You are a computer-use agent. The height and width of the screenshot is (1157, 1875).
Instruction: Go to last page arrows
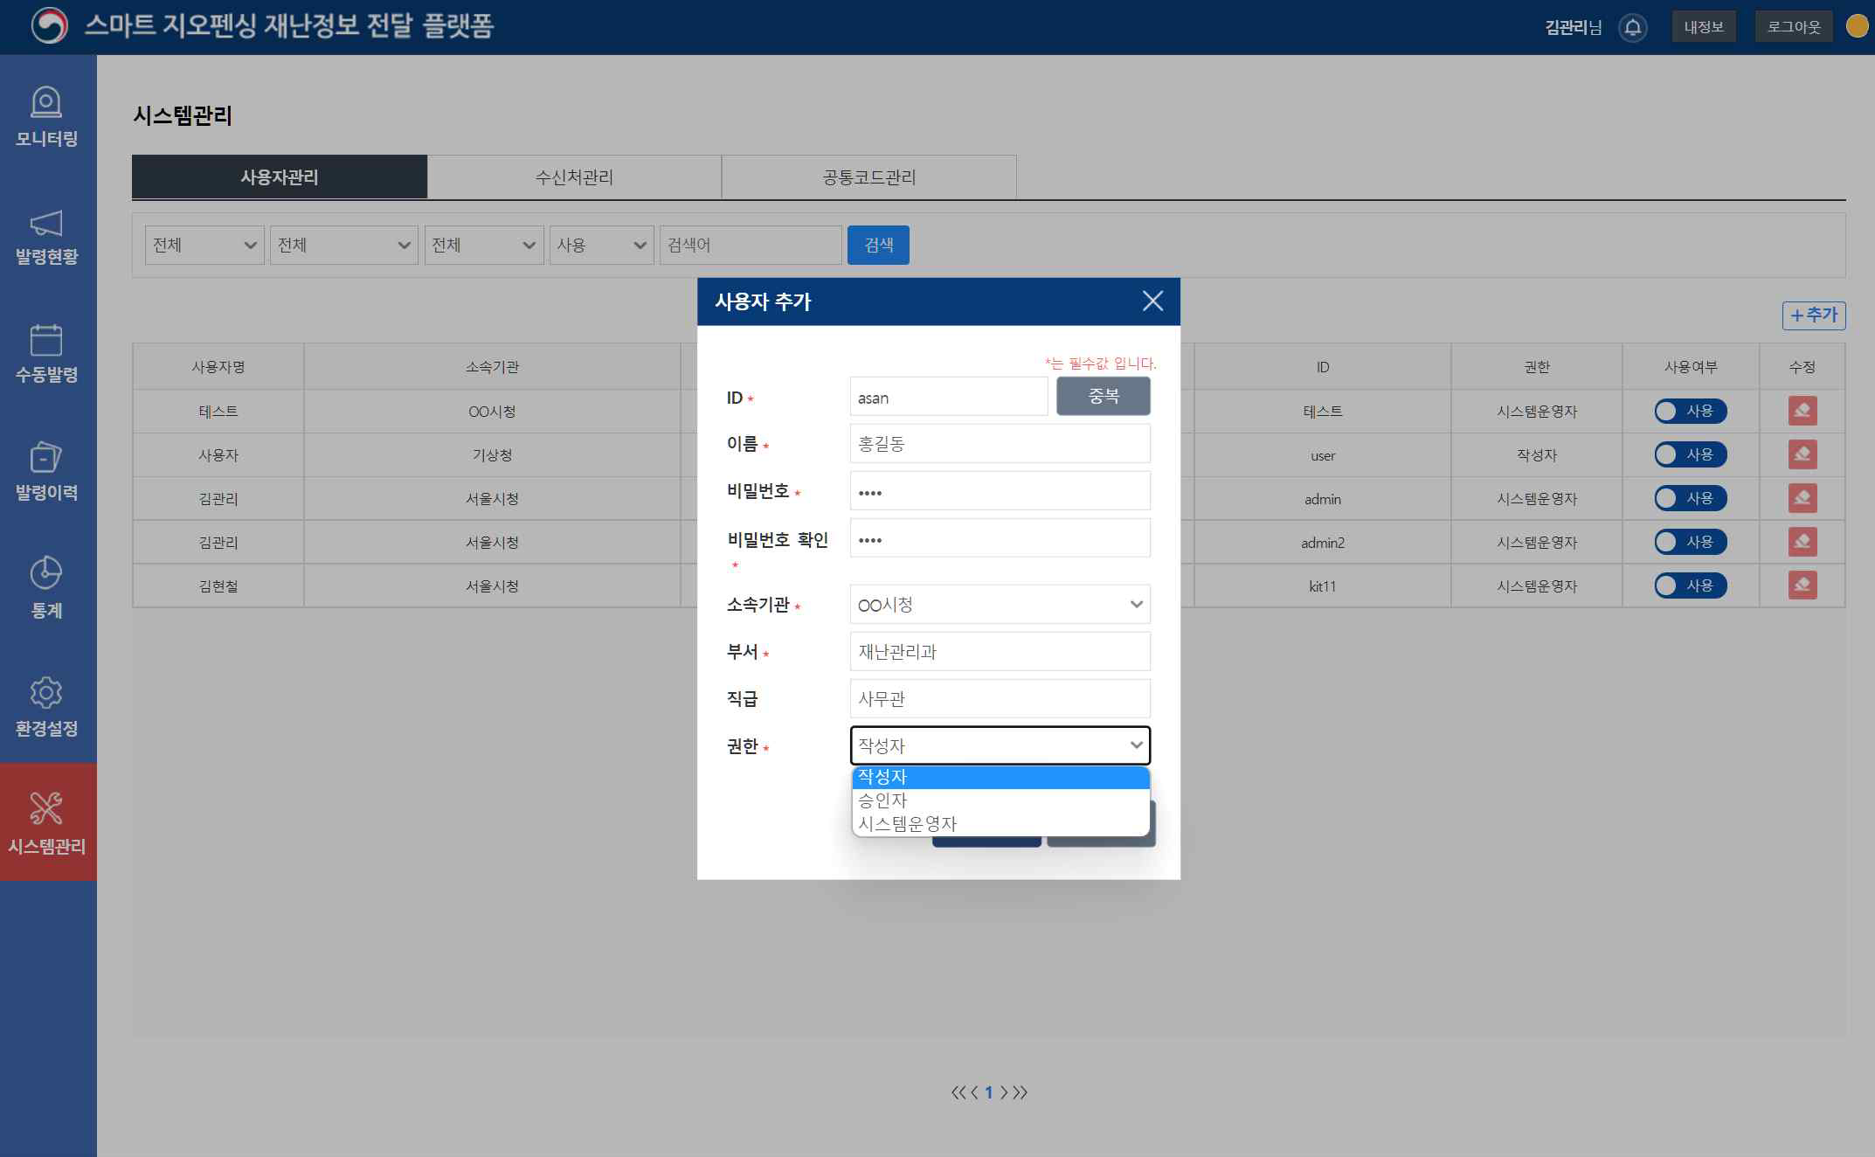1020,1092
